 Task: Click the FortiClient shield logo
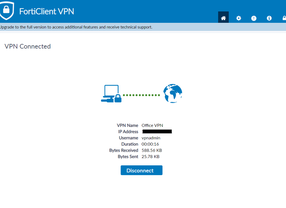click(x=7, y=11)
